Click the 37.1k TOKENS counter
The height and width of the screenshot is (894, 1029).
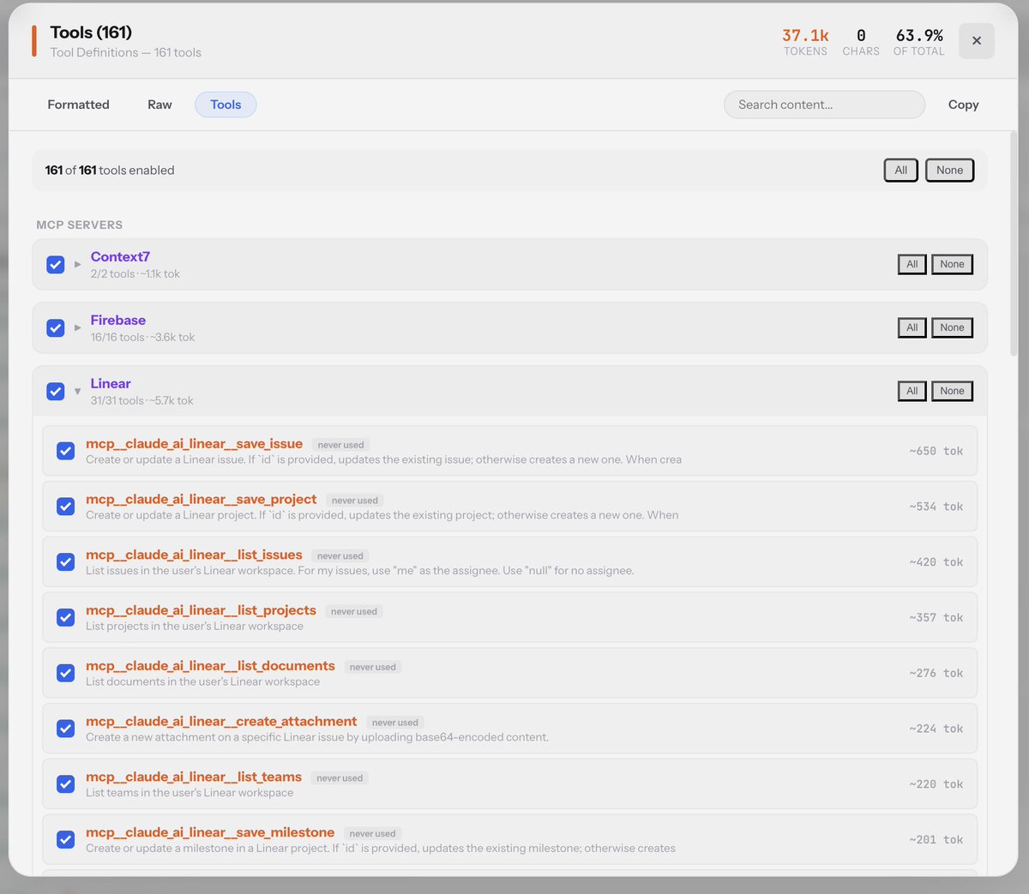(x=805, y=42)
